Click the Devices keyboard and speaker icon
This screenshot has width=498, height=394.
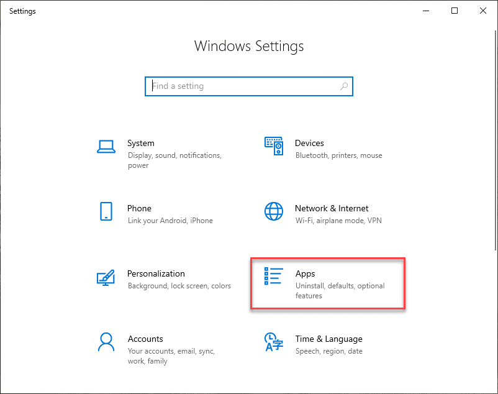pos(274,146)
